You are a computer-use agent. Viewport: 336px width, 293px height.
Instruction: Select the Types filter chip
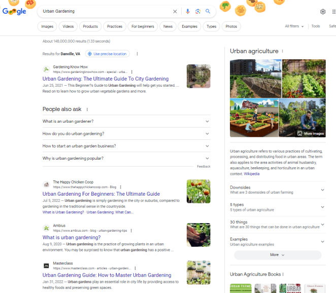click(211, 26)
